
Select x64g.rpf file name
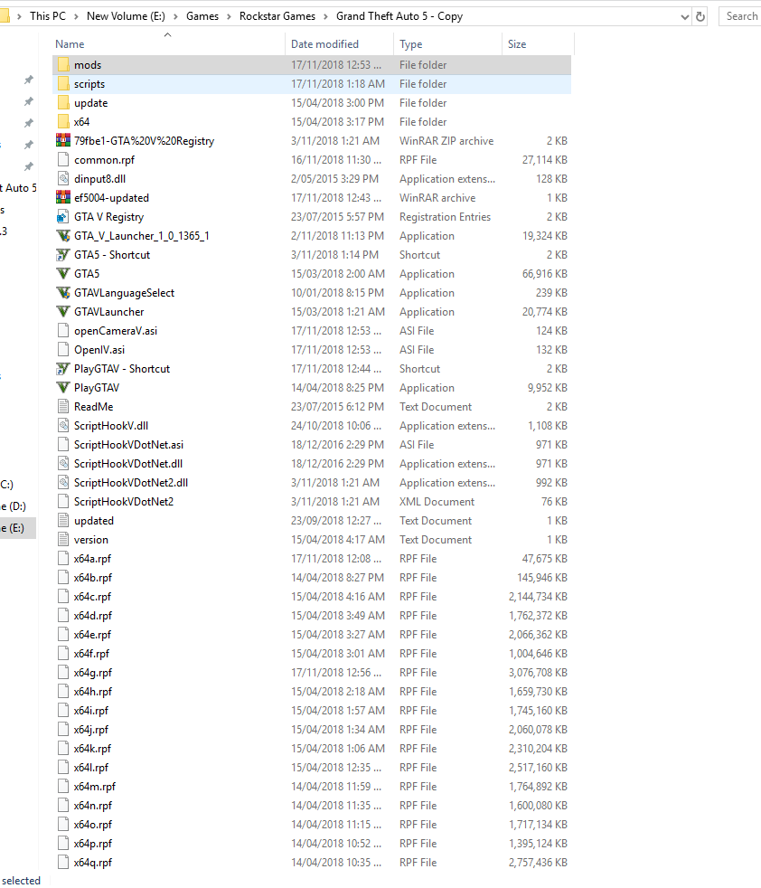(x=93, y=673)
